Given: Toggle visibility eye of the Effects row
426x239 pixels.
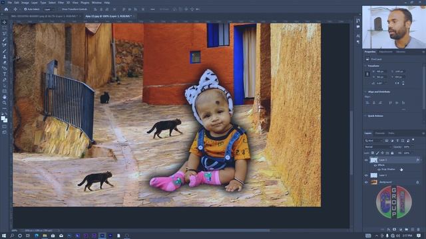Looking at the screenshot, I should pyautogui.click(x=375, y=165).
